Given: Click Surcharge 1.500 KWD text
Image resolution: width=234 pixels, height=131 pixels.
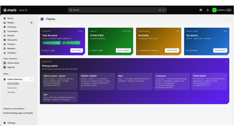Looking at the screenshot, I should 148,39.
